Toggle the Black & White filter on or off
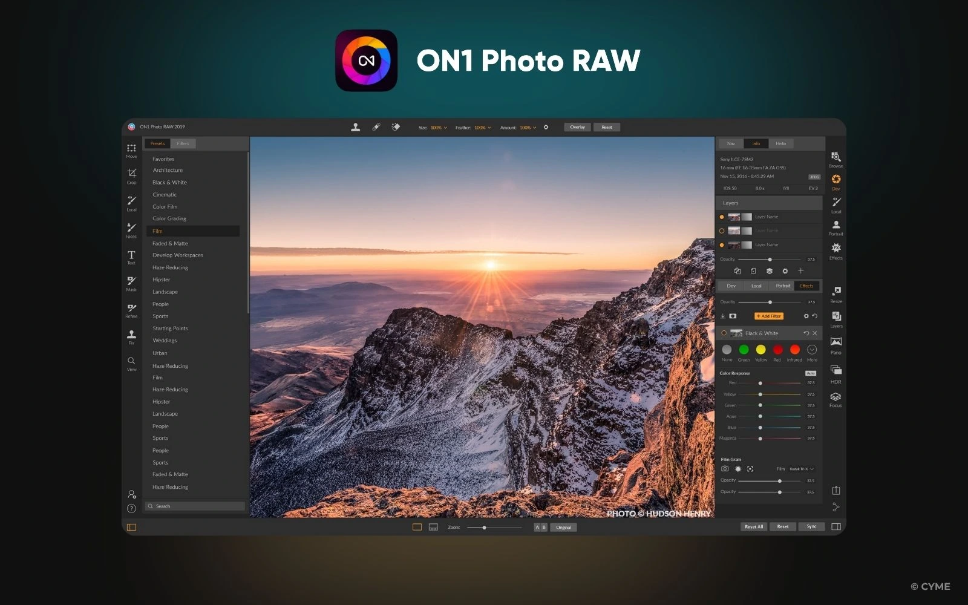 [x=723, y=333]
